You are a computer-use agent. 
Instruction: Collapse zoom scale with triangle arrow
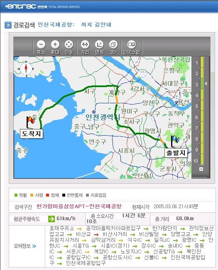click(x=206, y=83)
